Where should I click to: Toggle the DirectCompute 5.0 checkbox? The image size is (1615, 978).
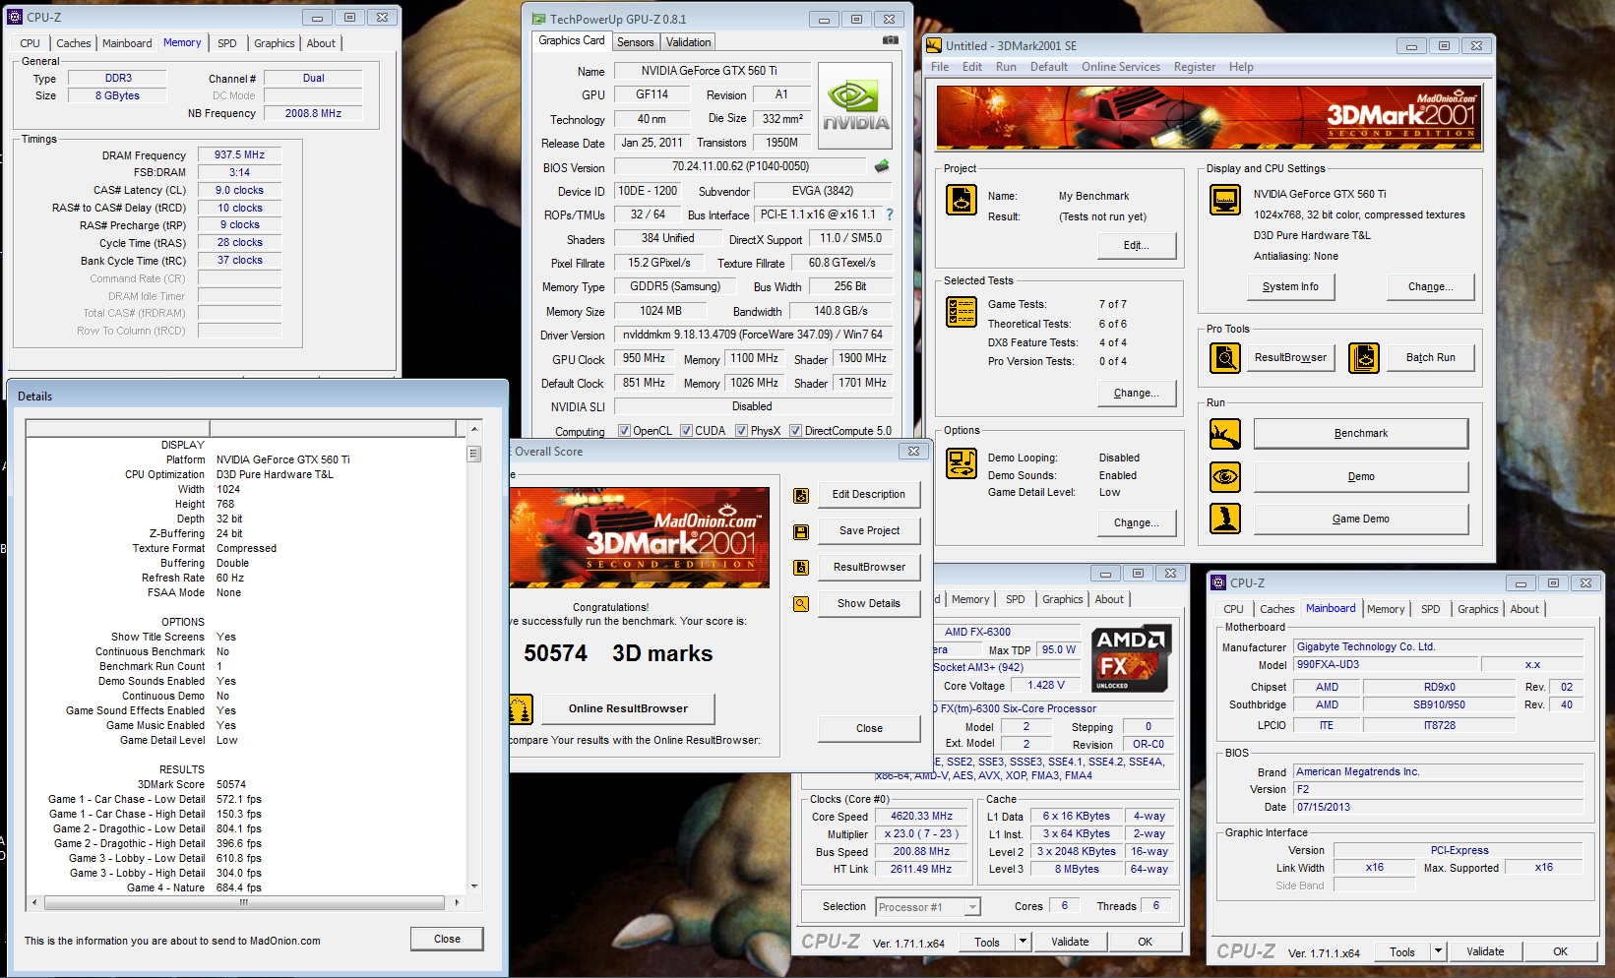pos(795,431)
